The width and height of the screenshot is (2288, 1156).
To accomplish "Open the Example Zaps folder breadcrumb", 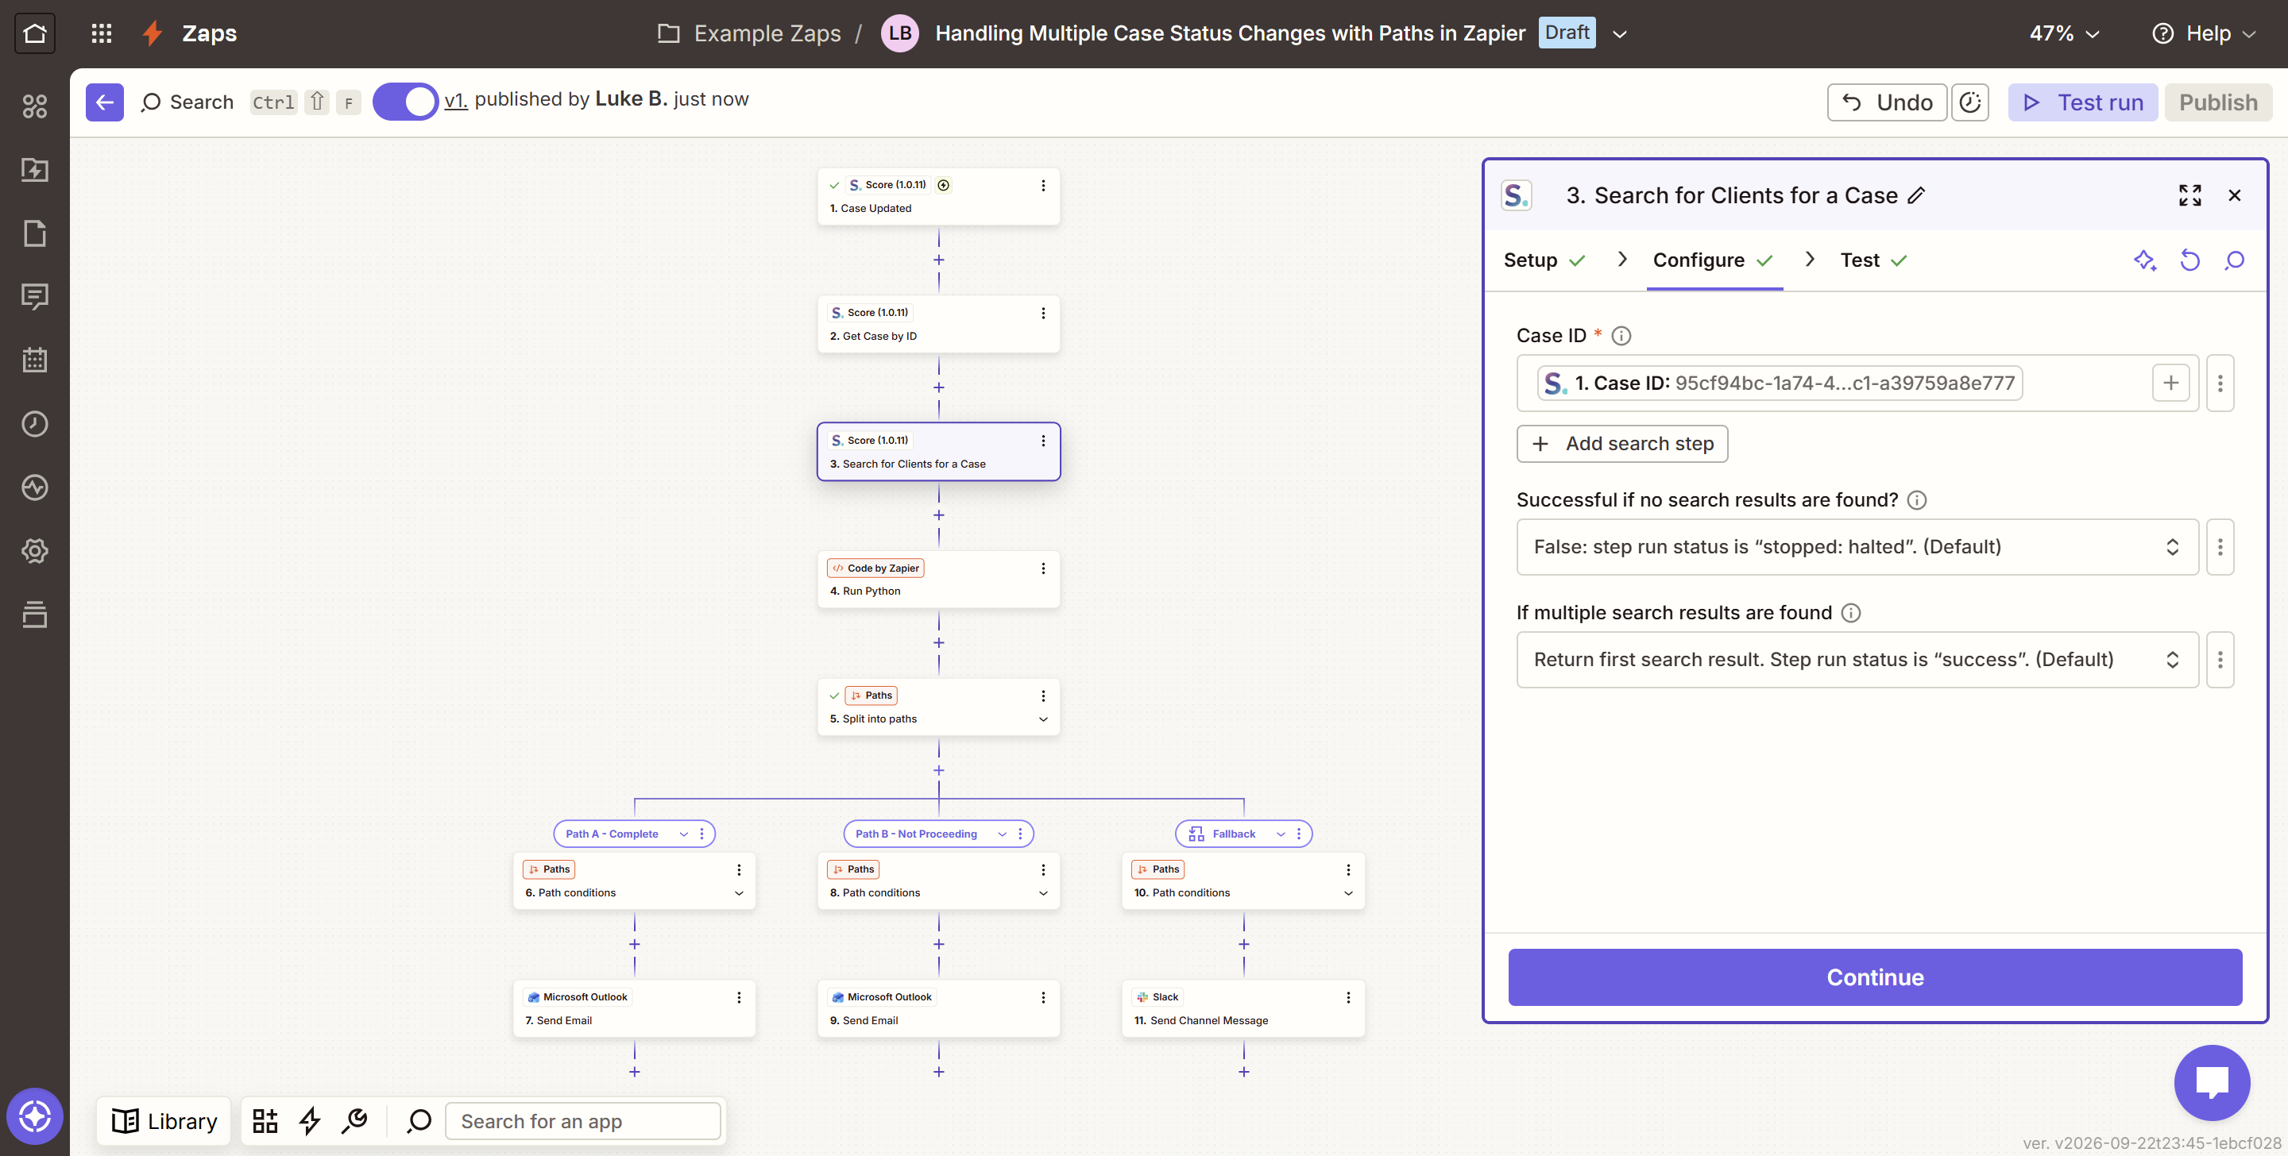I will click(748, 33).
